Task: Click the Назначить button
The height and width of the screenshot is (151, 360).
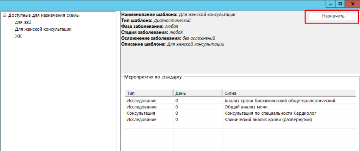Action: (x=333, y=16)
